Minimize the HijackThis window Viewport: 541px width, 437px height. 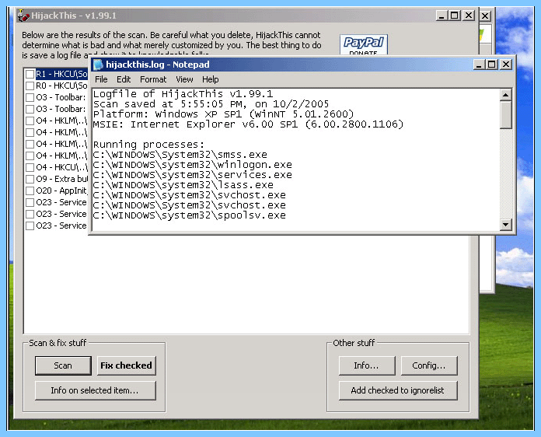click(442, 16)
